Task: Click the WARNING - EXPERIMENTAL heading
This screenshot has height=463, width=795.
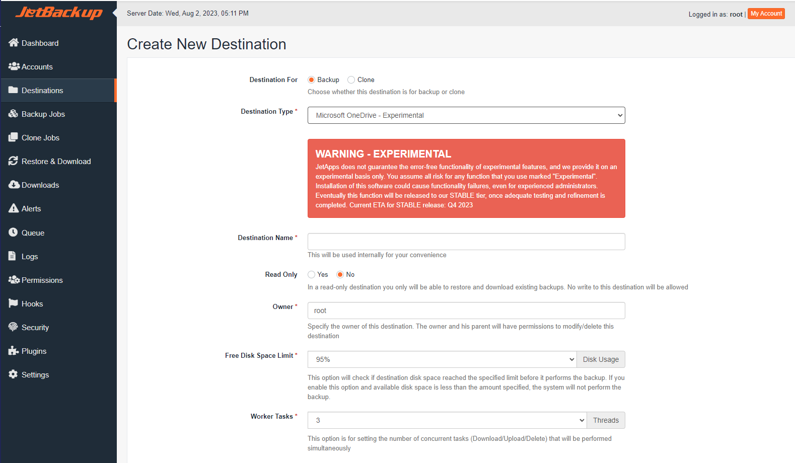Action: 383,154
